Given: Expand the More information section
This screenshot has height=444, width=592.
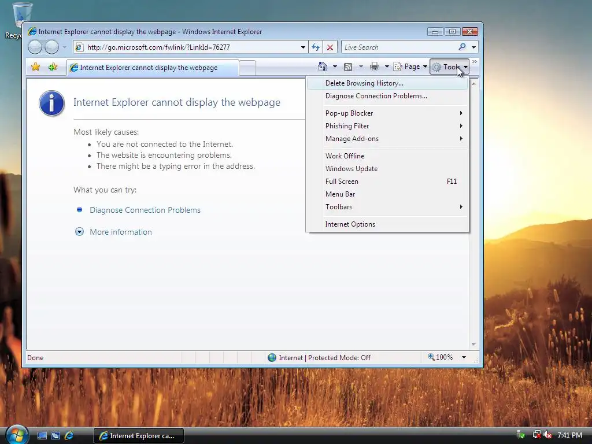Looking at the screenshot, I should (121, 232).
